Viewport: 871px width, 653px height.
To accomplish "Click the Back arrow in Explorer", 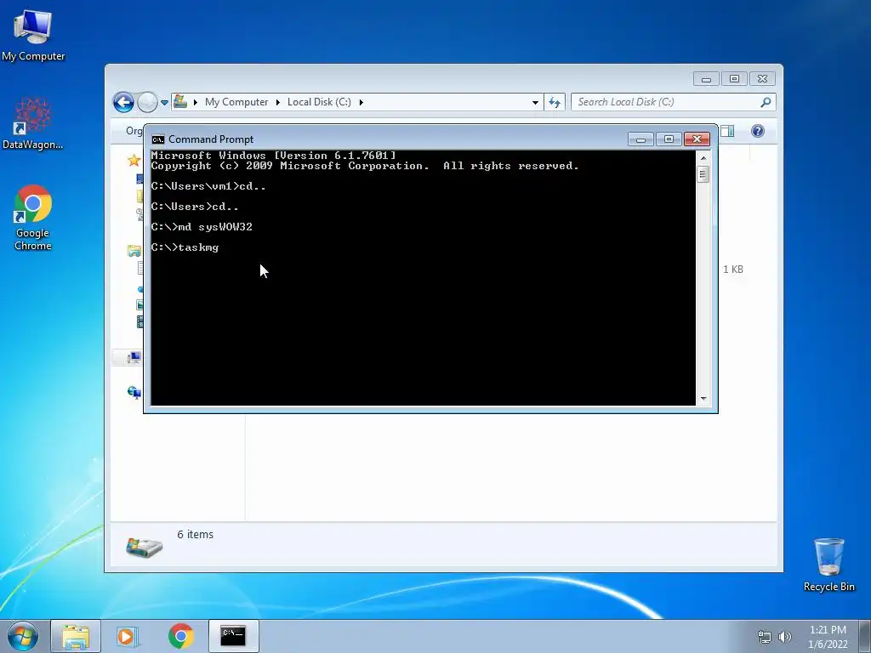I will pos(123,102).
